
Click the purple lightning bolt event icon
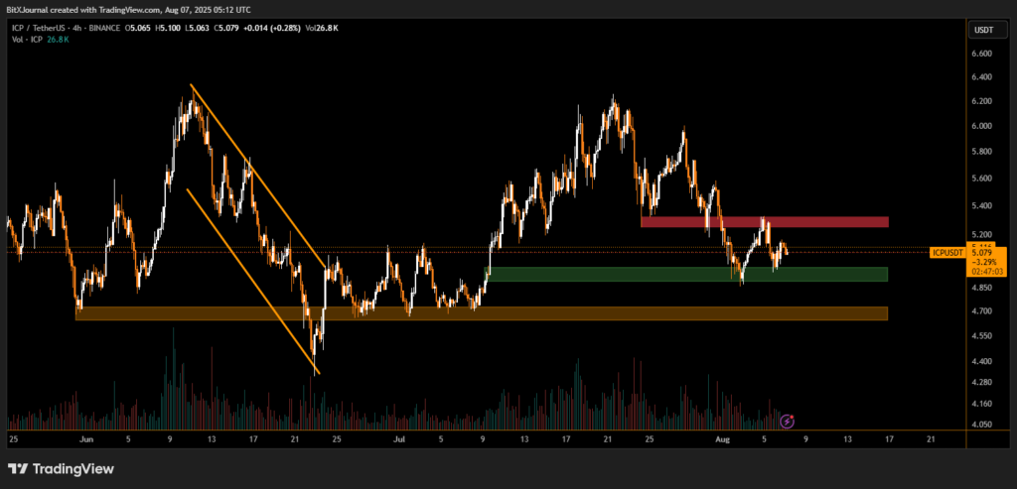(788, 422)
